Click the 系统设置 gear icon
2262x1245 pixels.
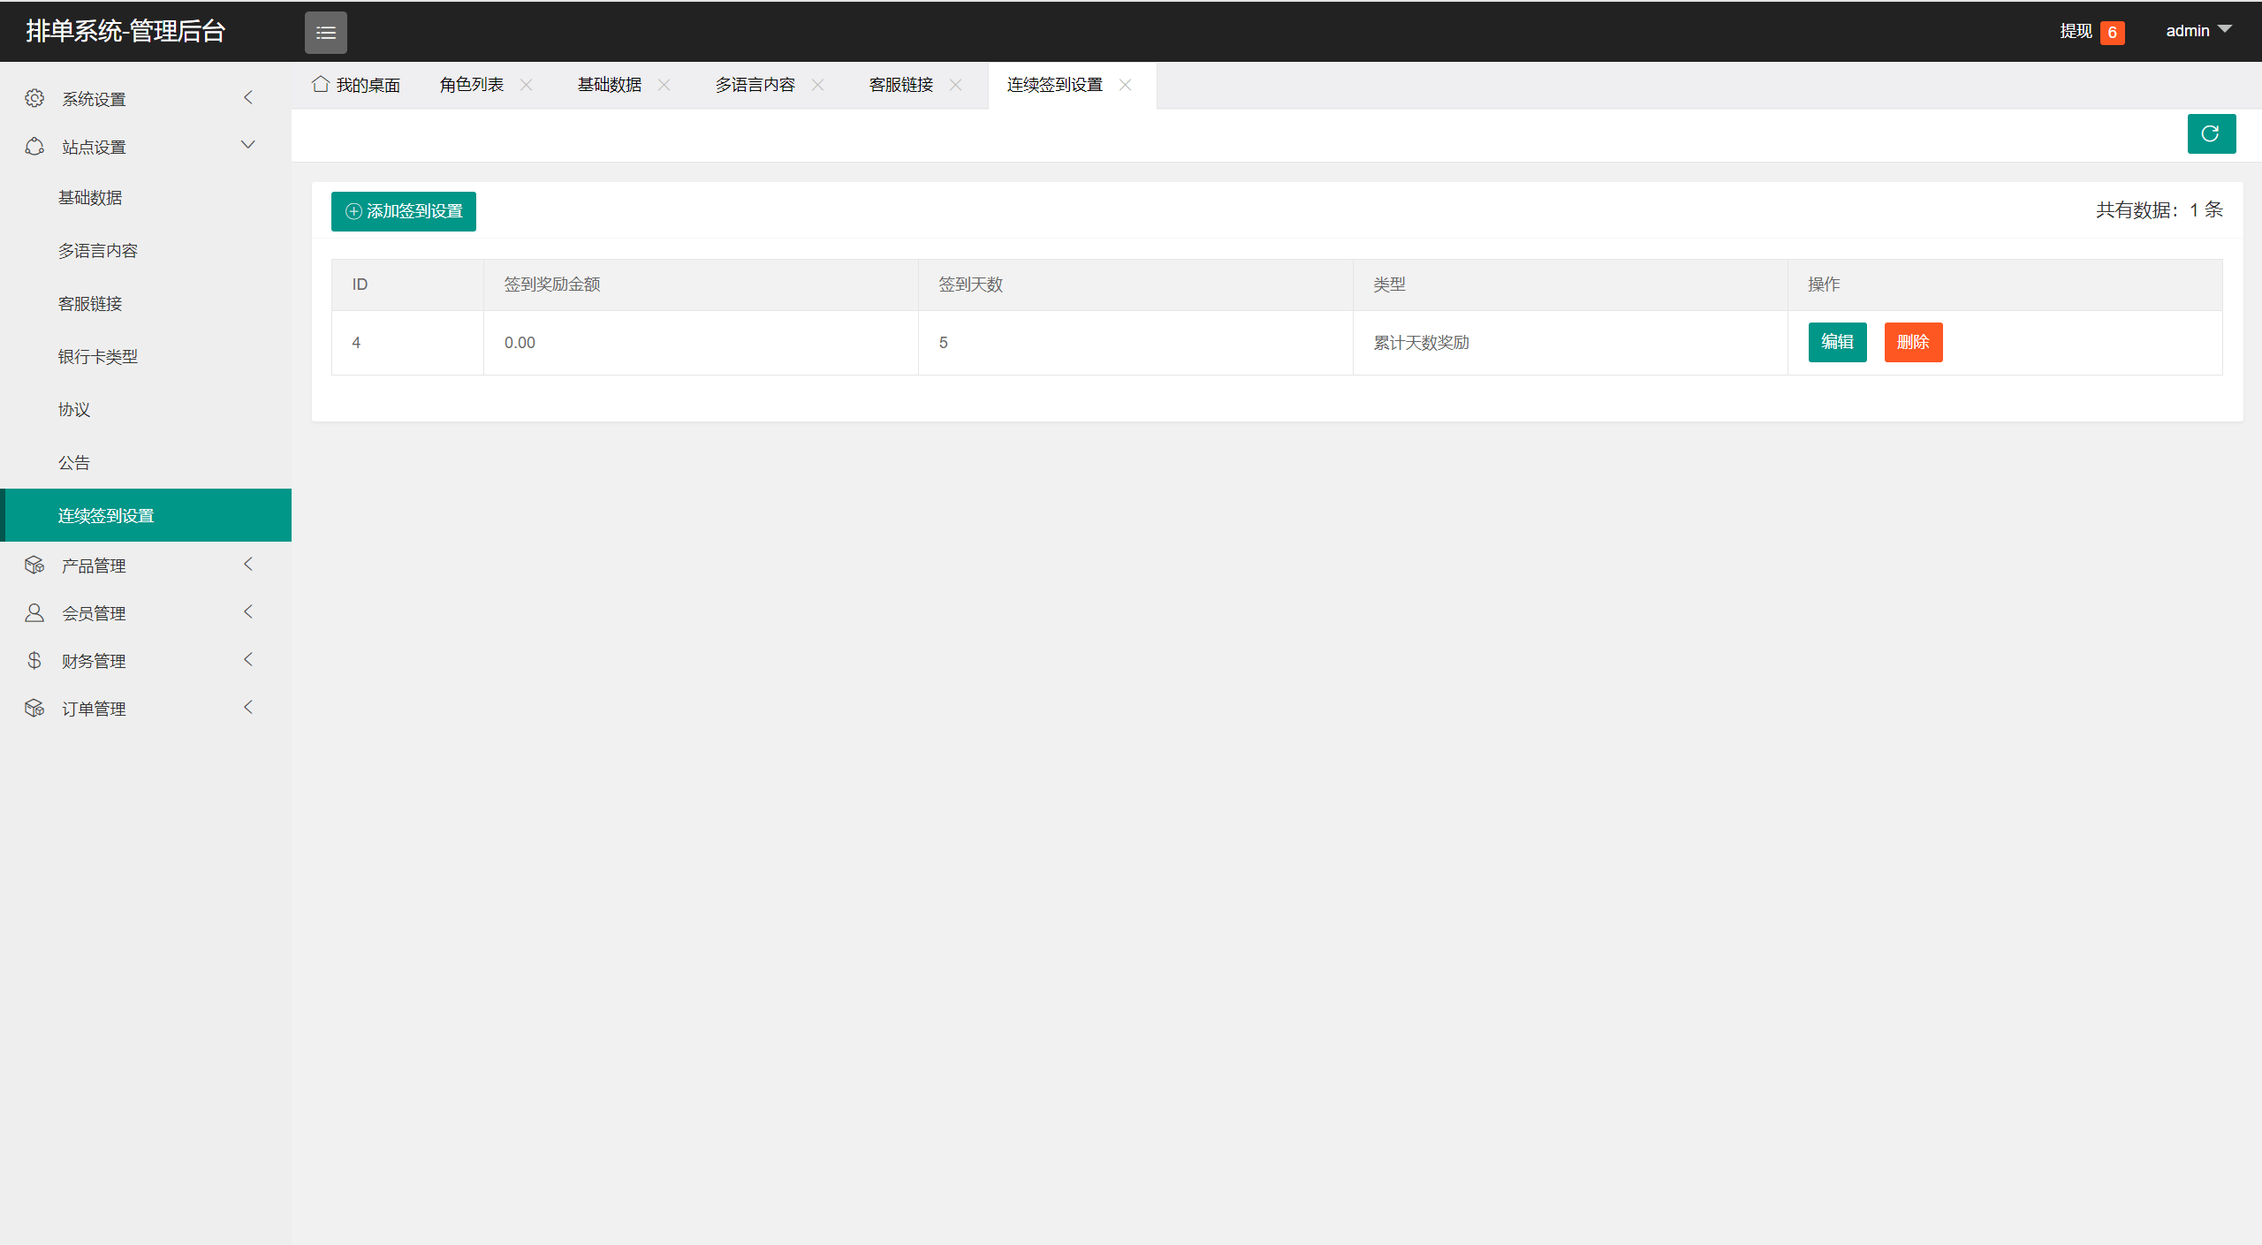(x=34, y=98)
